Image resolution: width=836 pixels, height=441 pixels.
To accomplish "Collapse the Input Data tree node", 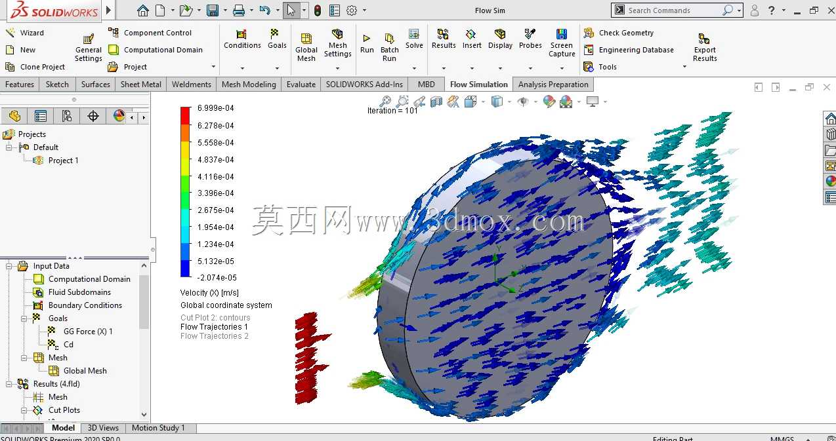I will tap(9, 266).
